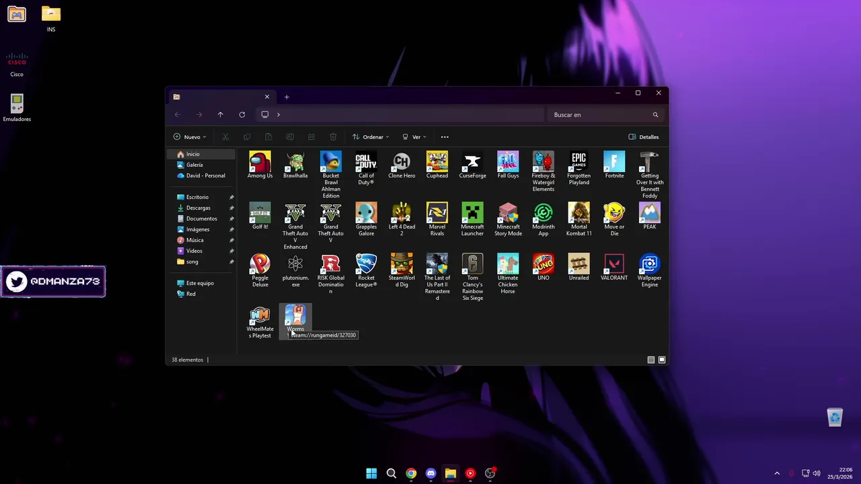Select the Unrailed shortcut
This screenshot has height=484, width=861.
pos(578,268)
